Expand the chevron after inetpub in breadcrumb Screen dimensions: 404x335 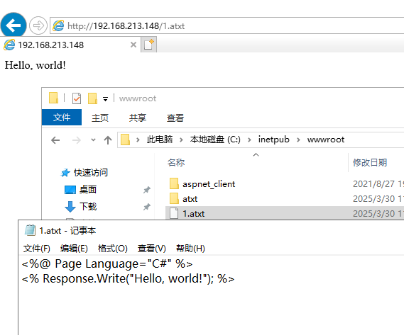point(298,140)
